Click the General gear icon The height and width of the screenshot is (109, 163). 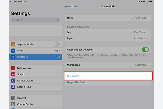(x=13, y=98)
